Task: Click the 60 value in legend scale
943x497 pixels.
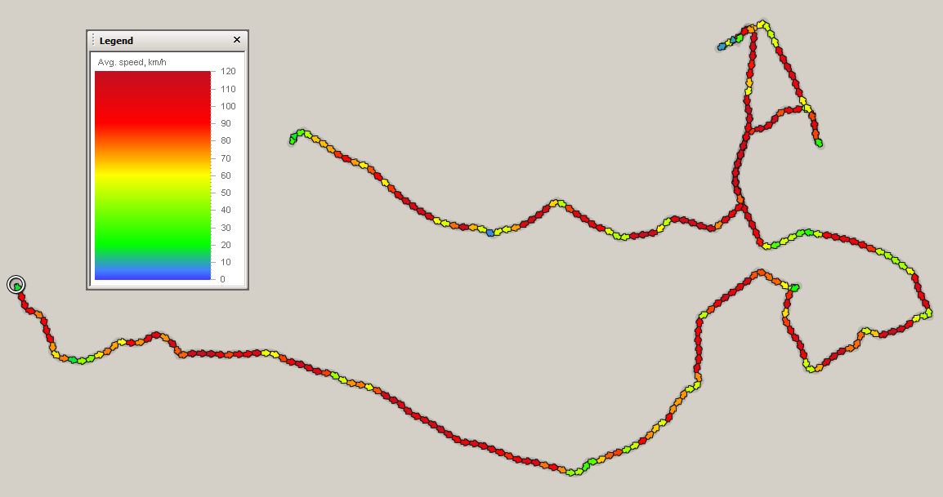Action: coord(226,175)
